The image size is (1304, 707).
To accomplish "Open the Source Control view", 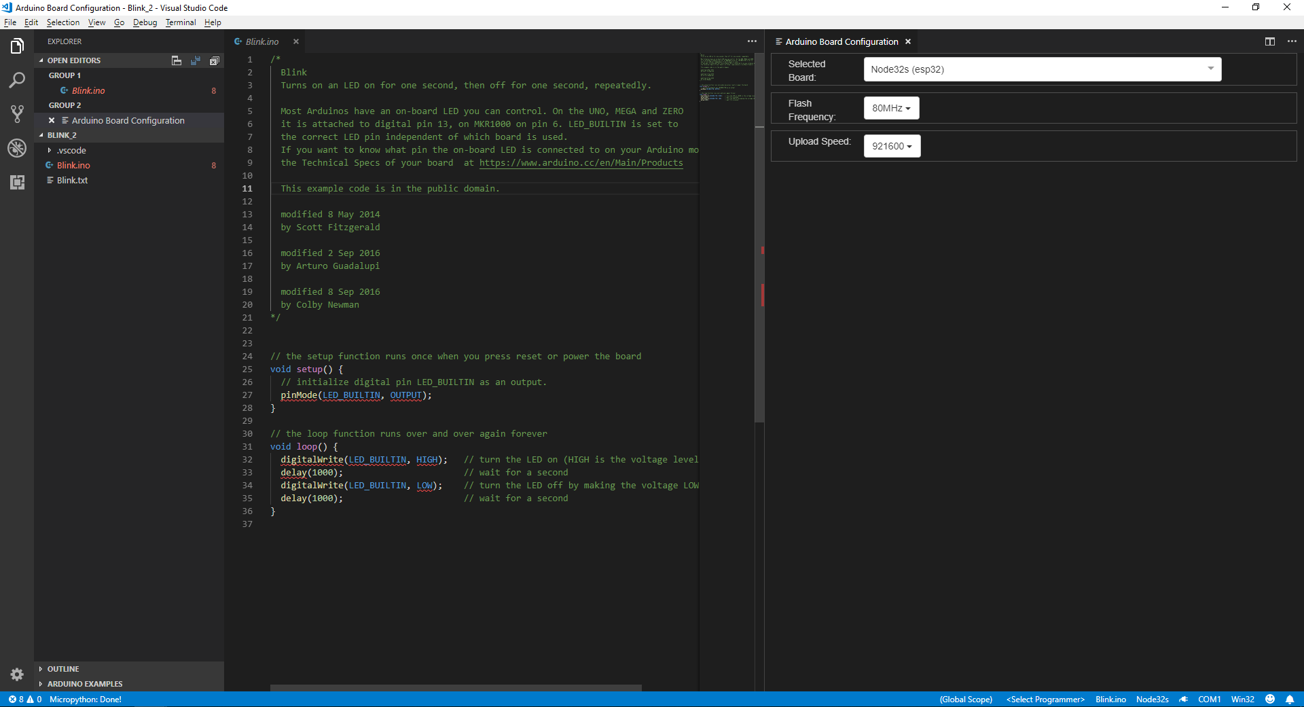I will coord(17,114).
